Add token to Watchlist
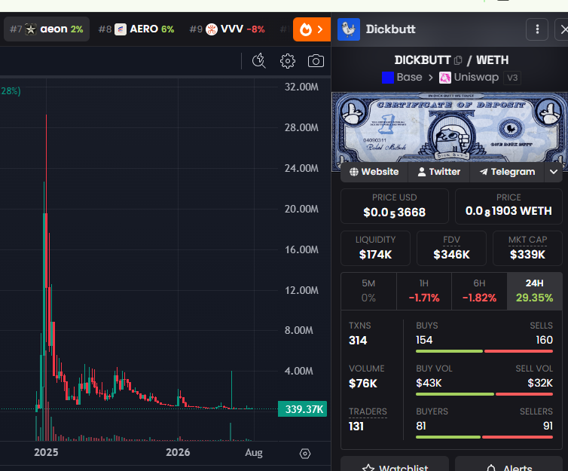568x471 pixels. tap(395, 463)
